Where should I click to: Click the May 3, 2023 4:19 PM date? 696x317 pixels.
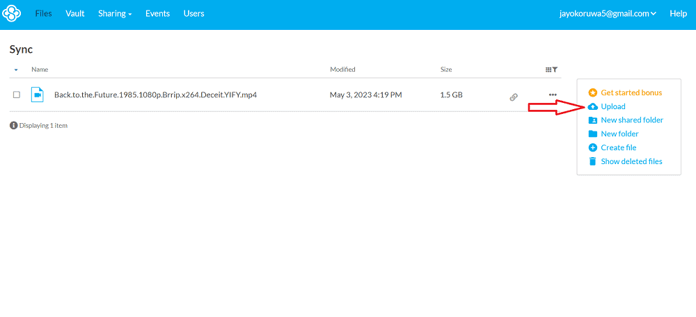click(x=366, y=95)
